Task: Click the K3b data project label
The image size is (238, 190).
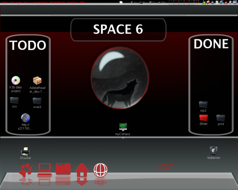Action: click(x=15, y=89)
